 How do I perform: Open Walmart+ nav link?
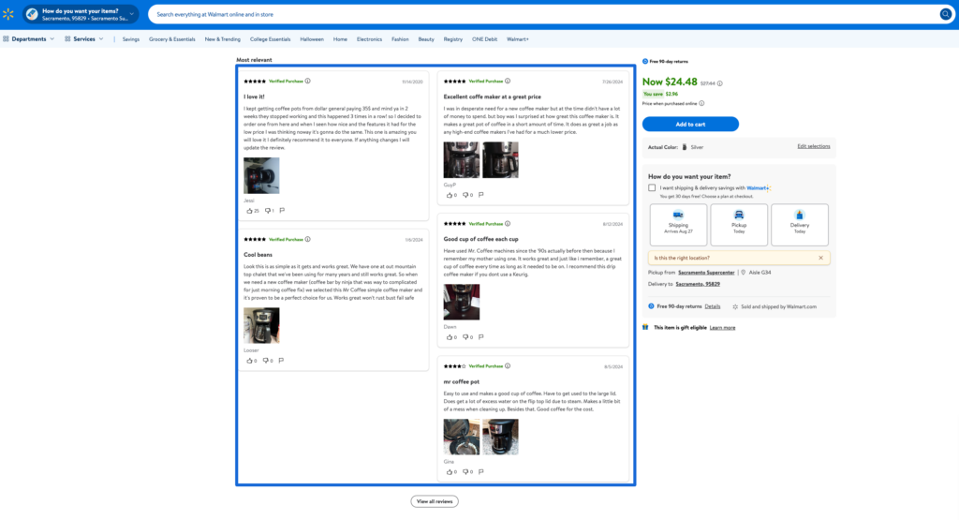coord(518,39)
